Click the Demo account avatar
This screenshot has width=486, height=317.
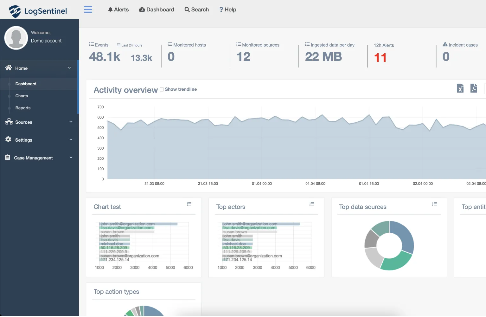click(x=16, y=38)
